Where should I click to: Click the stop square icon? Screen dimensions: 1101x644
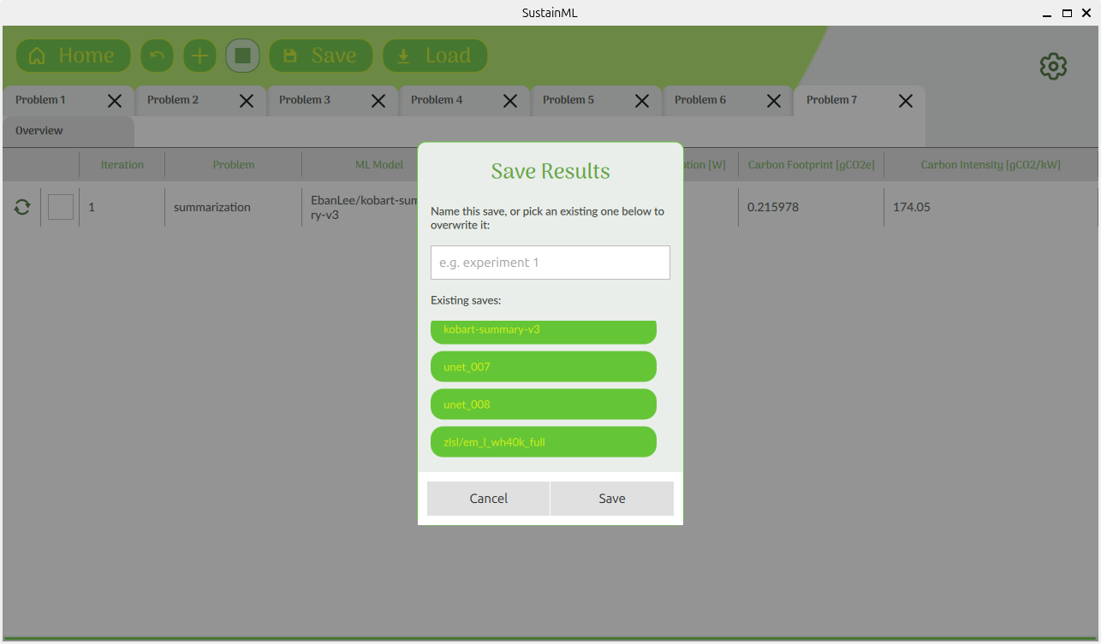click(242, 56)
